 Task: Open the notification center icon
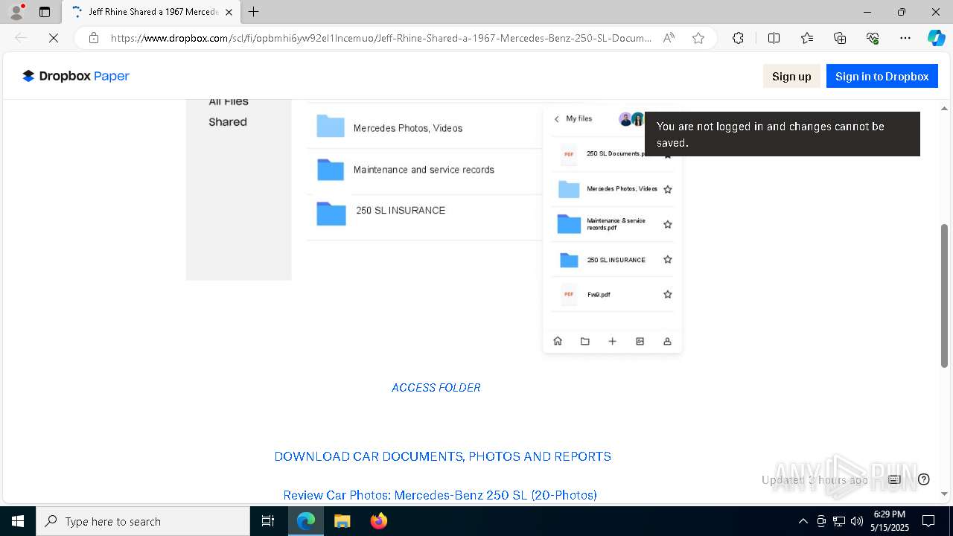pos(928,521)
